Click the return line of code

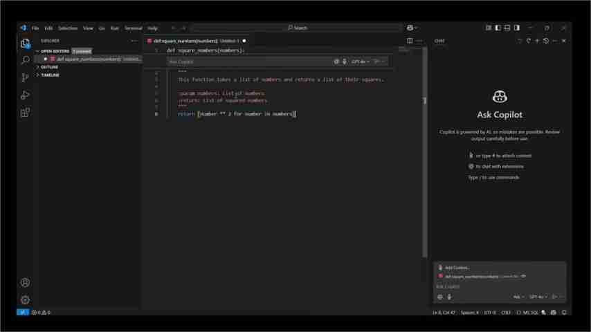tap(237, 114)
